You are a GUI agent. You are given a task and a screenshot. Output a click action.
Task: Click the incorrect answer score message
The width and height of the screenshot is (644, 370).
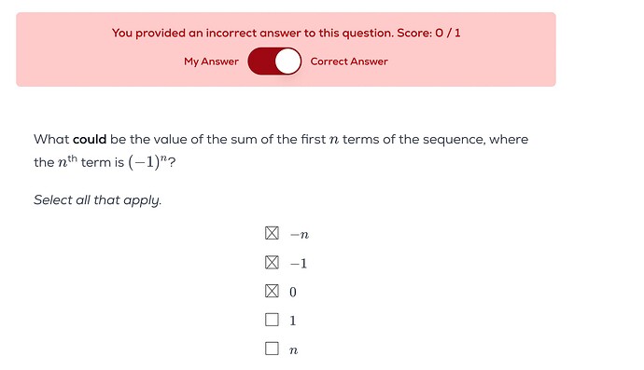[286, 33]
